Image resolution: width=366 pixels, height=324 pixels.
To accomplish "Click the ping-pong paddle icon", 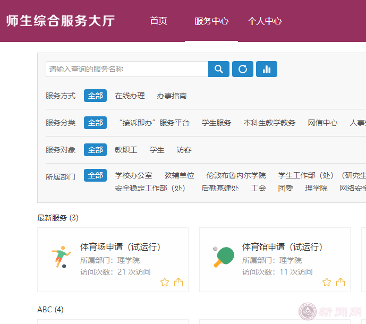I will click(223, 257).
